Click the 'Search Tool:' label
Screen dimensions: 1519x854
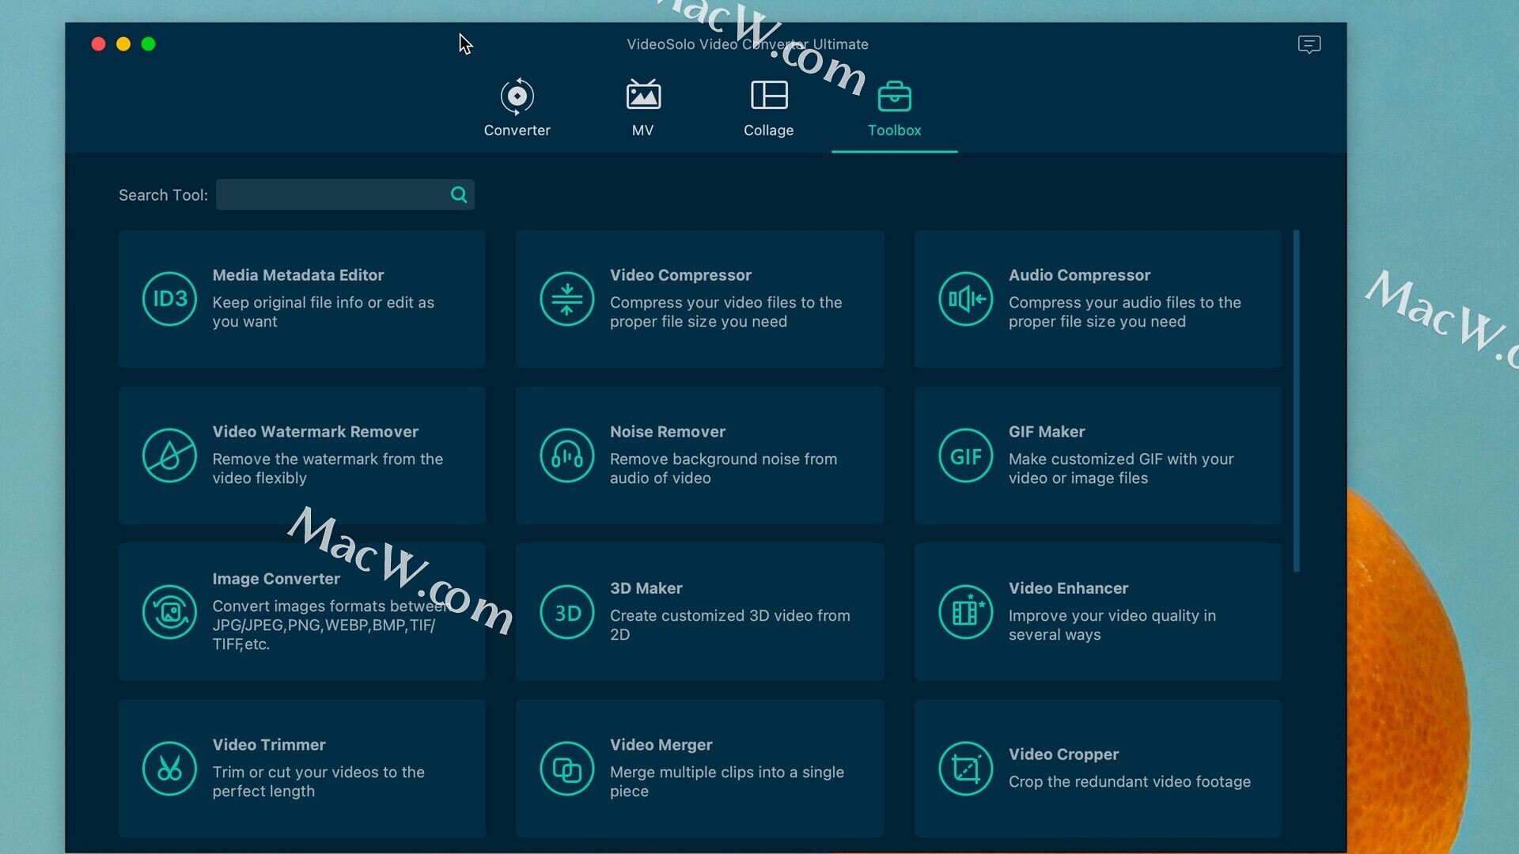[x=163, y=195]
